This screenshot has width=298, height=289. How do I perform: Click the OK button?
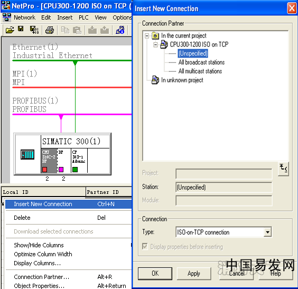(x=155, y=274)
